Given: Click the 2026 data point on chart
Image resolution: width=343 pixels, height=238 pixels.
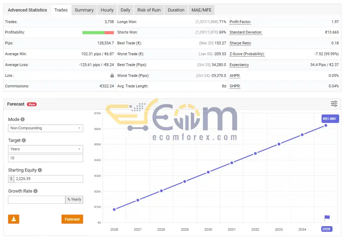Looking at the screenshot, I should [x=114, y=210].
